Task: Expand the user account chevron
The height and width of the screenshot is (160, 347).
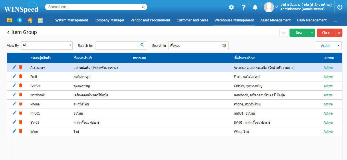Action: 277,7
